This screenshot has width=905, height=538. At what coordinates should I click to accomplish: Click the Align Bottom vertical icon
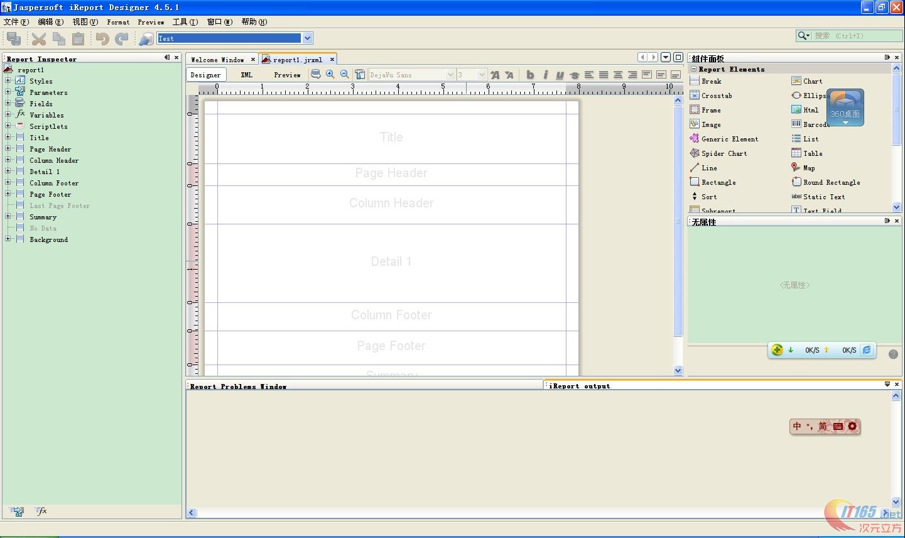coord(676,75)
